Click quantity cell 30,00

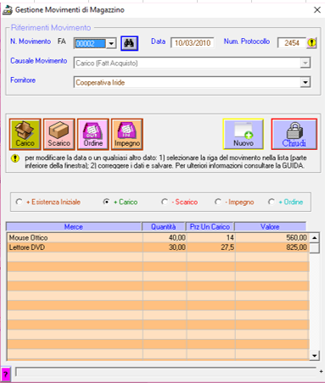(x=165, y=247)
